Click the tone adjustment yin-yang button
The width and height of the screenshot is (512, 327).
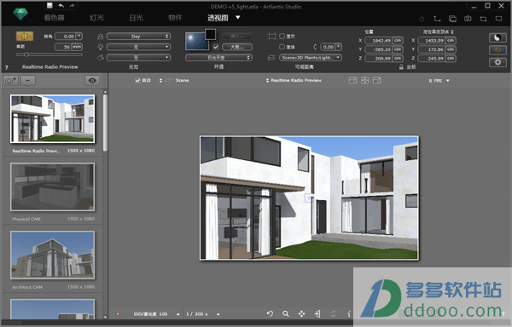[497, 37]
